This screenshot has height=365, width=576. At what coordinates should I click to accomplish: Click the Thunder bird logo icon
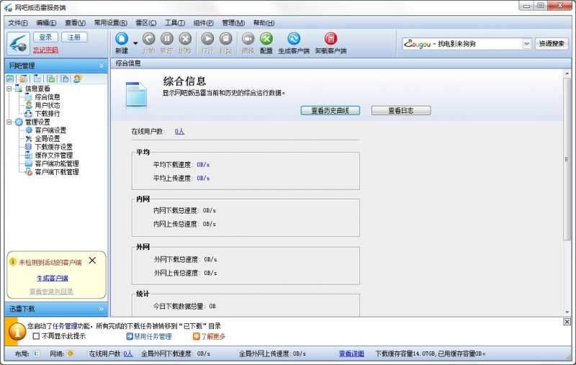[18, 44]
